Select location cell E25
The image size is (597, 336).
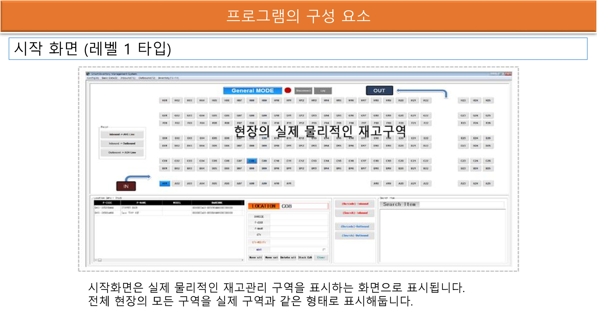(x=488, y=138)
